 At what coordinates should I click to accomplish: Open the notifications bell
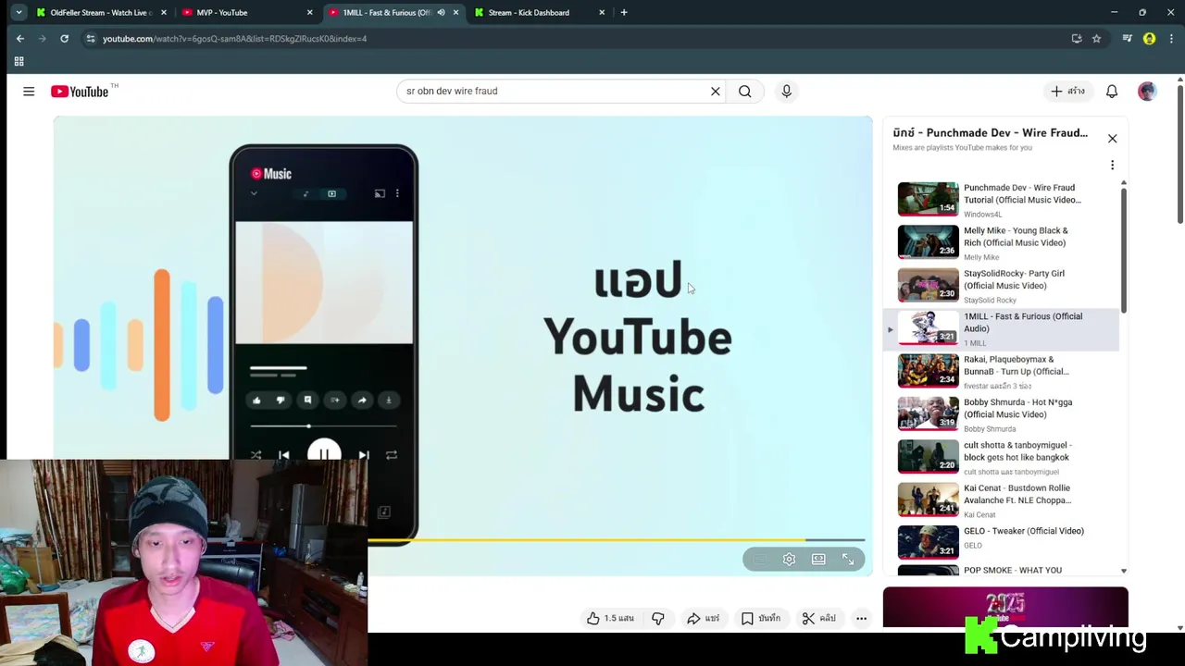(x=1112, y=92)
